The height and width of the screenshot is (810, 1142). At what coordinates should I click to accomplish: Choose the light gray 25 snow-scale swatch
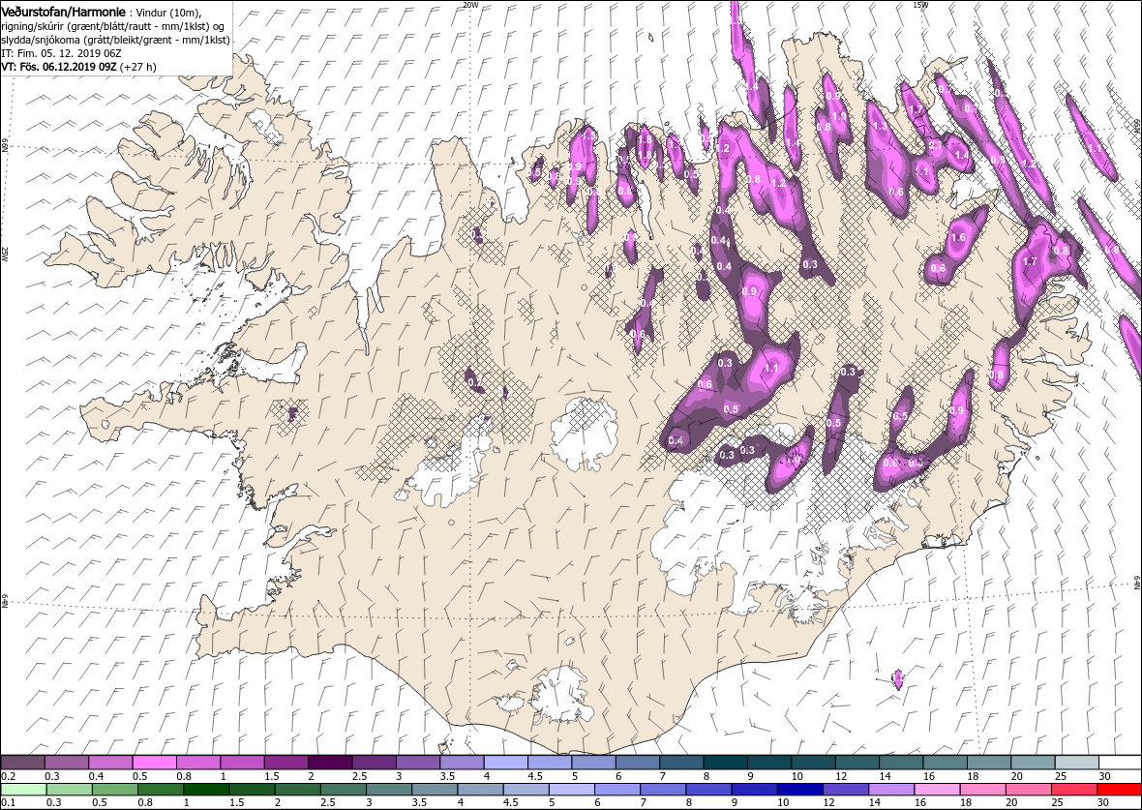(x=1076, y=763)
